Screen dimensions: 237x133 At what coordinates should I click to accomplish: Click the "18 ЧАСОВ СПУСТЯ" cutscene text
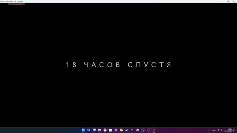tap(118, 65)
